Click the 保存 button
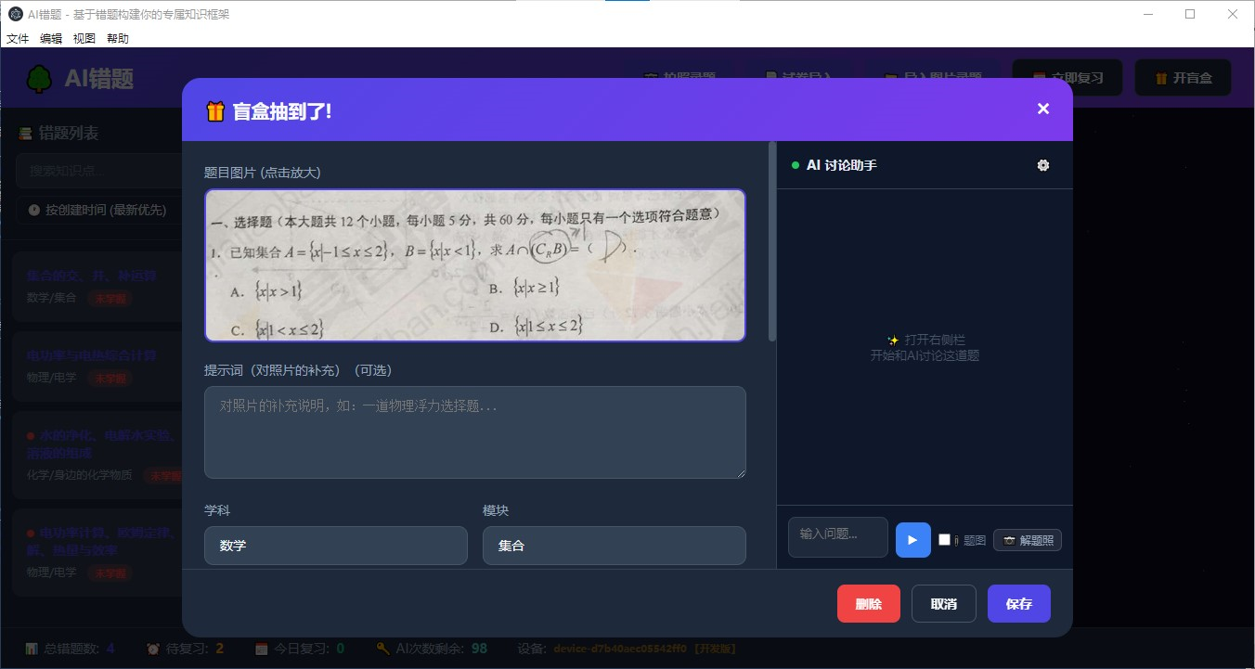The image size is (1255, 669). (x=1018, y=603)
